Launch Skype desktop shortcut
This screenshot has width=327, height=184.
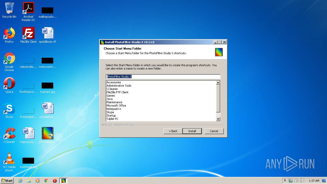point(9,110)
